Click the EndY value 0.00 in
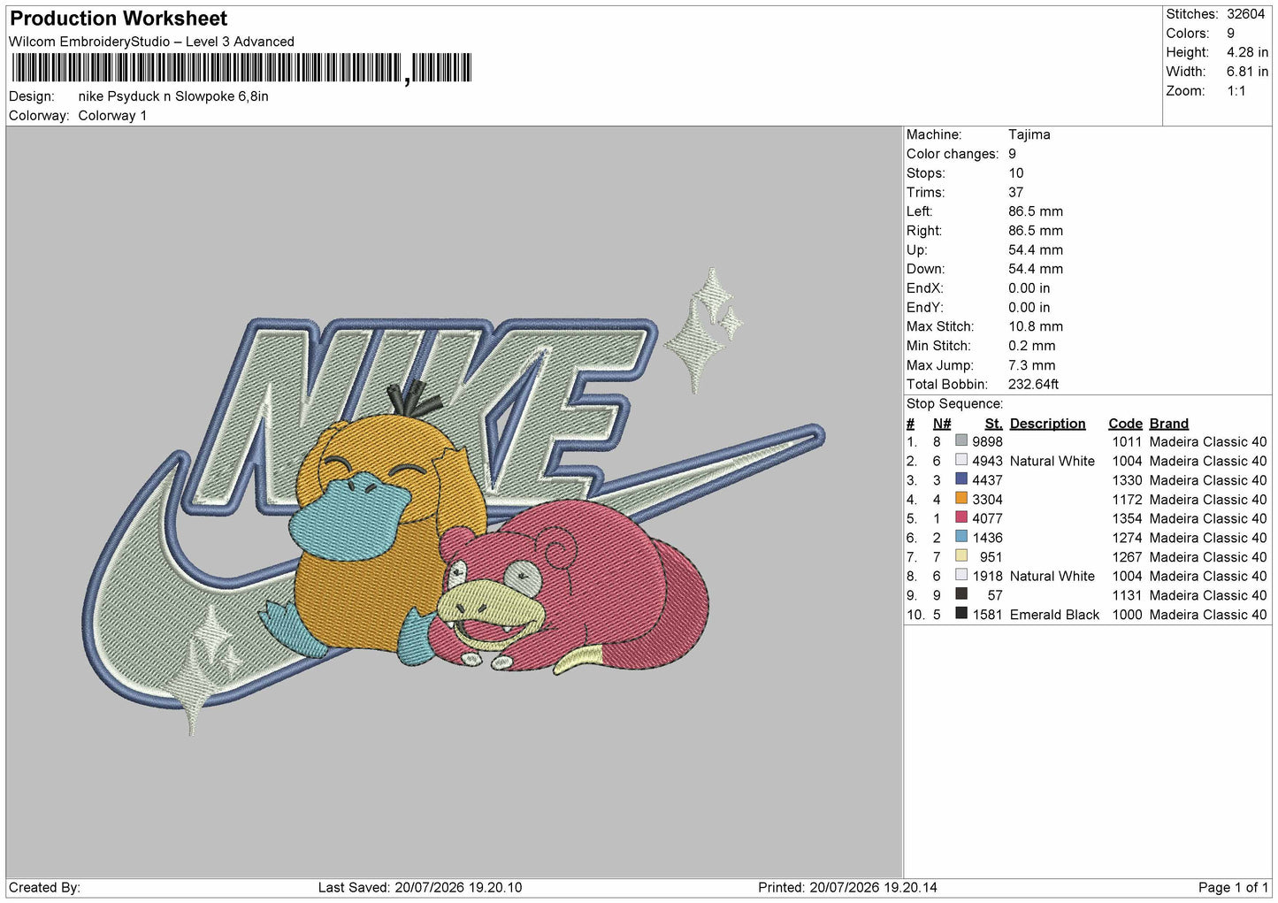This screenshot has height=903, width=1278. [x=1029, y=308]
